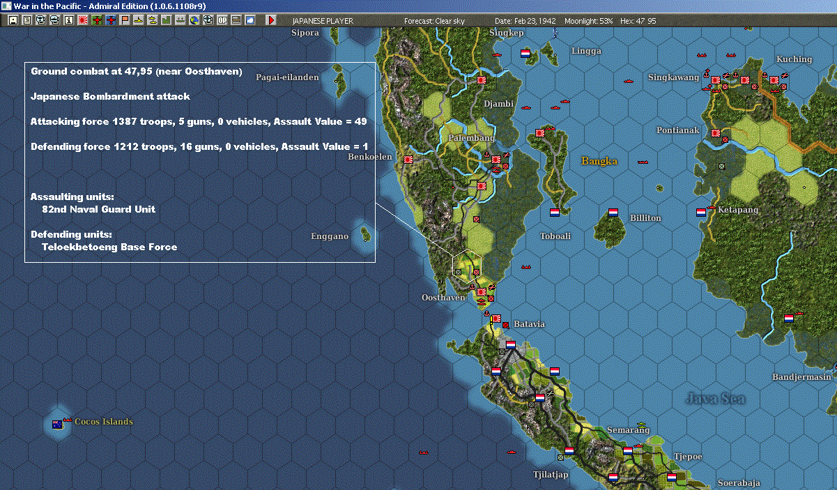Click 'Teloekbetoeng Base Force' in combat report
The height and width of the screenshot is (490, 837).
109,247
